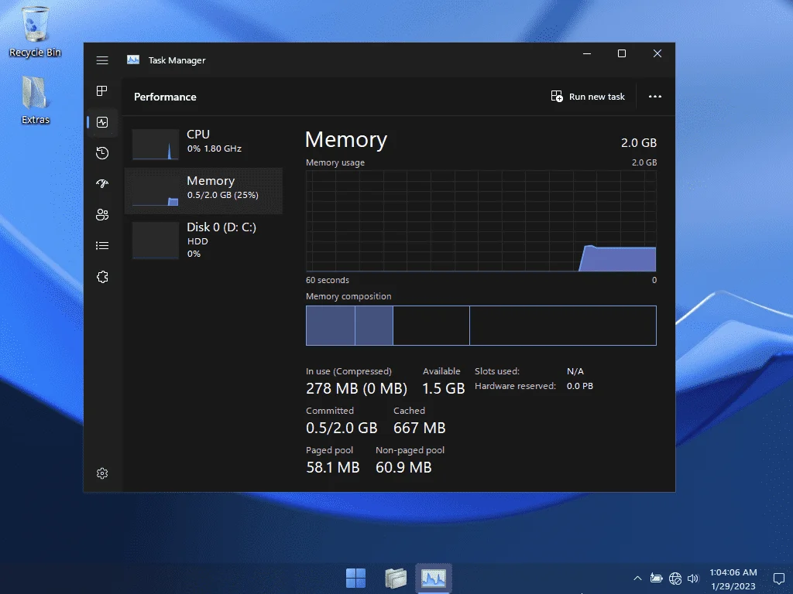
Task: Click the first in-use segment of memory composition
Action: (330, 326)
